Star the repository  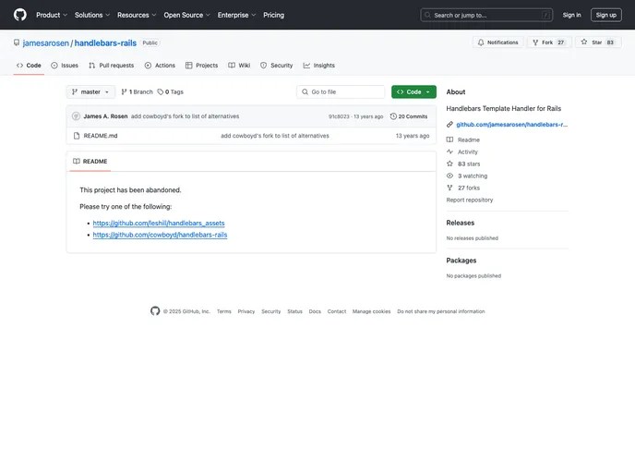[598, 42]
